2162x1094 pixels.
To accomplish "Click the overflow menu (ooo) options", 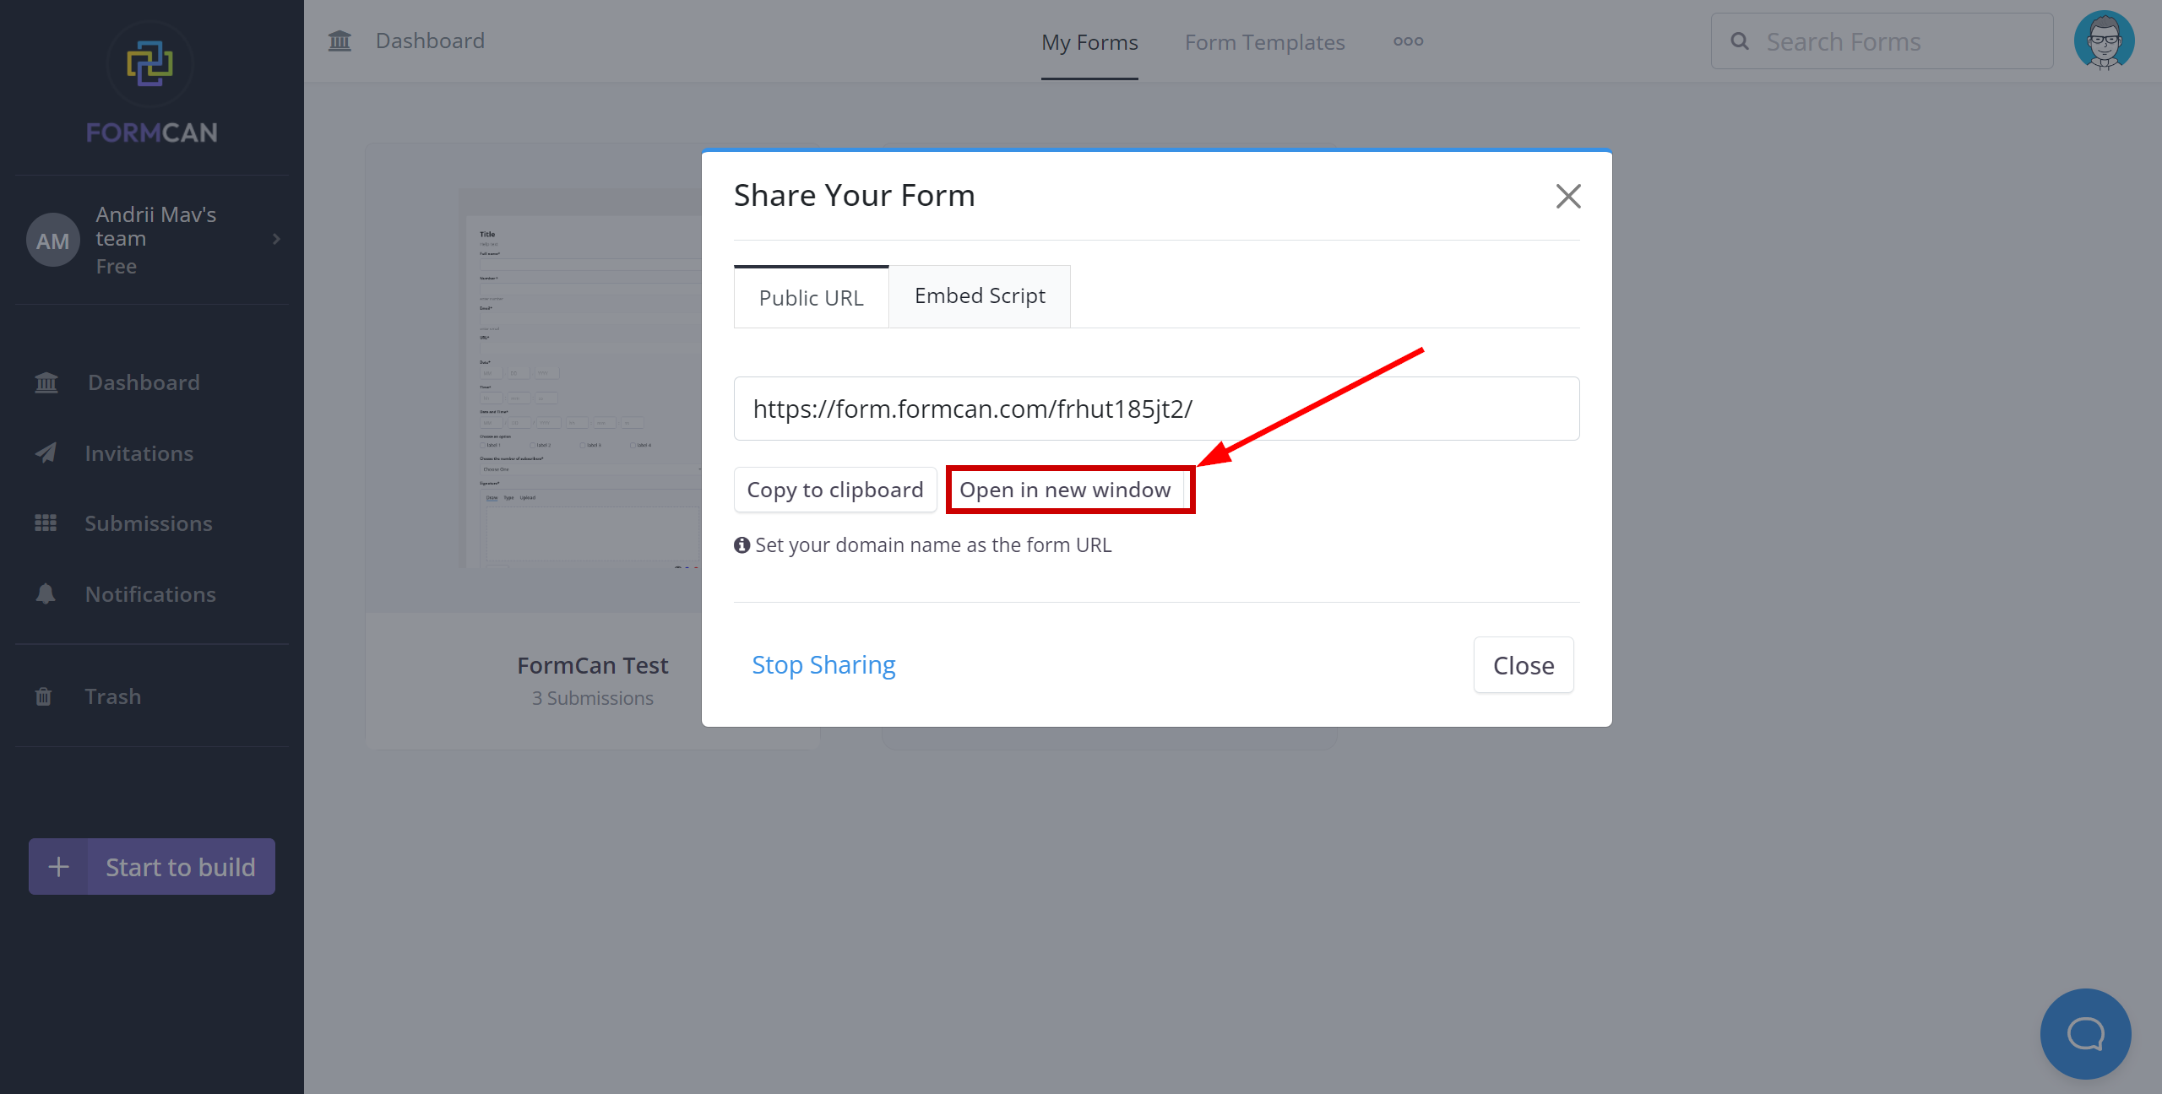I will coord(1407,41).
